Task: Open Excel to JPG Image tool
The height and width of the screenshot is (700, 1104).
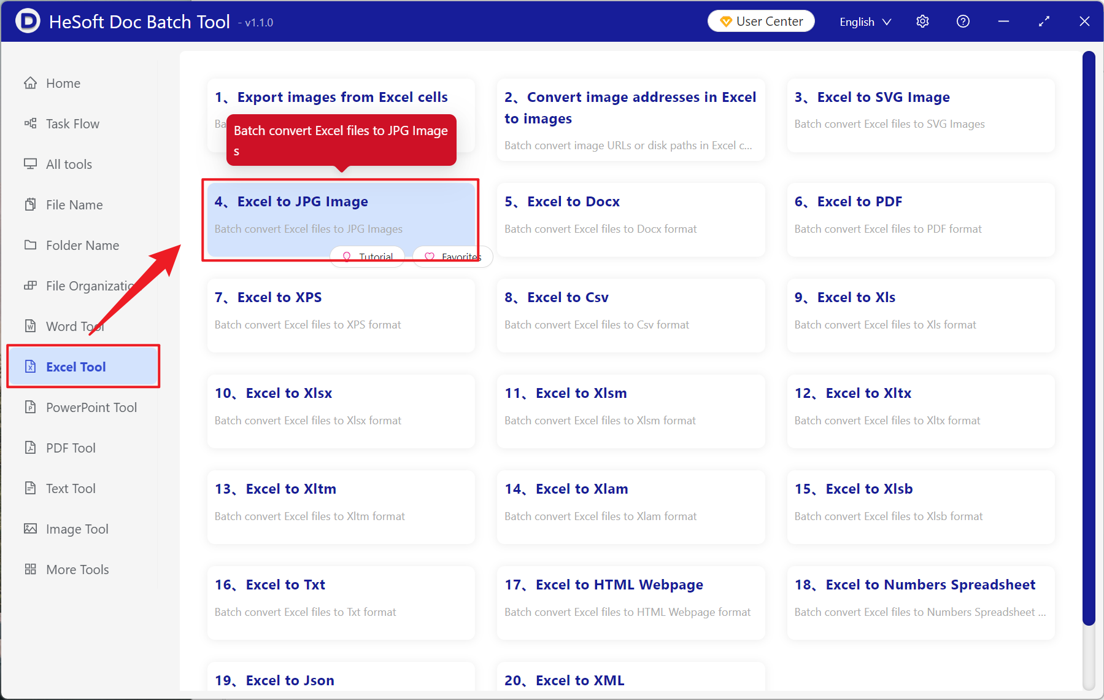Action: click(341, 219)
